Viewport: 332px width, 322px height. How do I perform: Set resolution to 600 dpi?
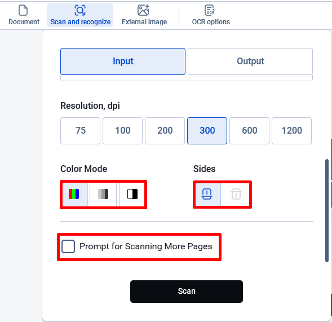pos(250,131)
